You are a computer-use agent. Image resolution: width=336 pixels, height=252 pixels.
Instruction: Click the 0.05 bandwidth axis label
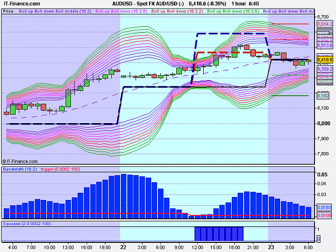[323, 175]
